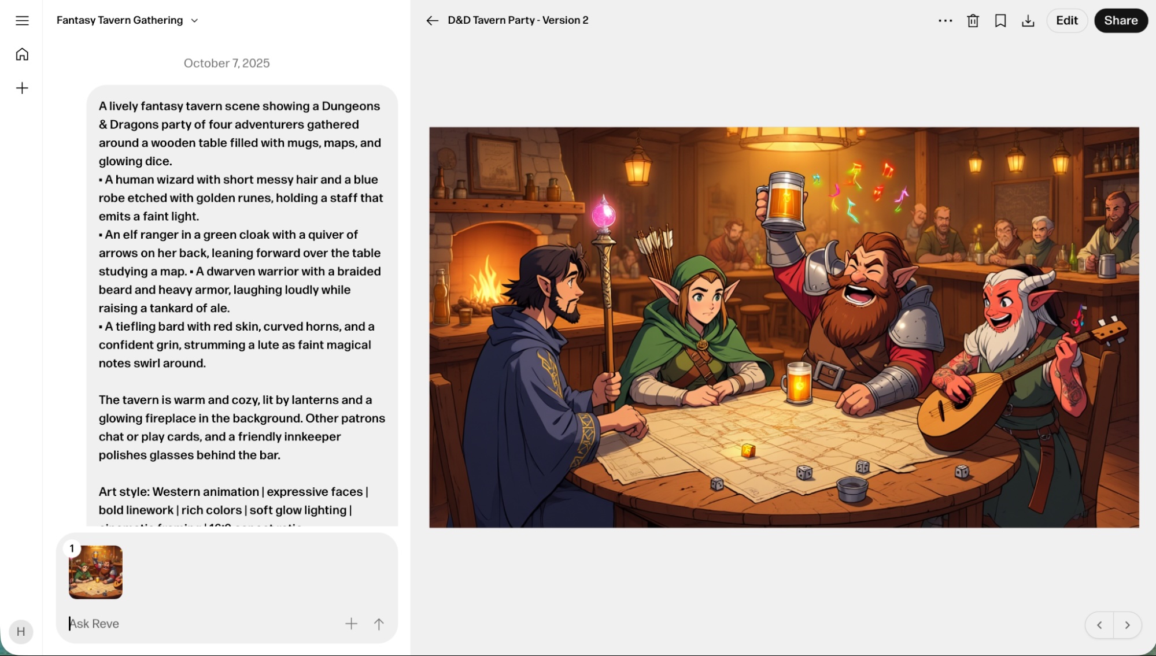This screenshot has width=1156, height=656.
Task: Click the back arrow beside image title
Action: [432, 21]
